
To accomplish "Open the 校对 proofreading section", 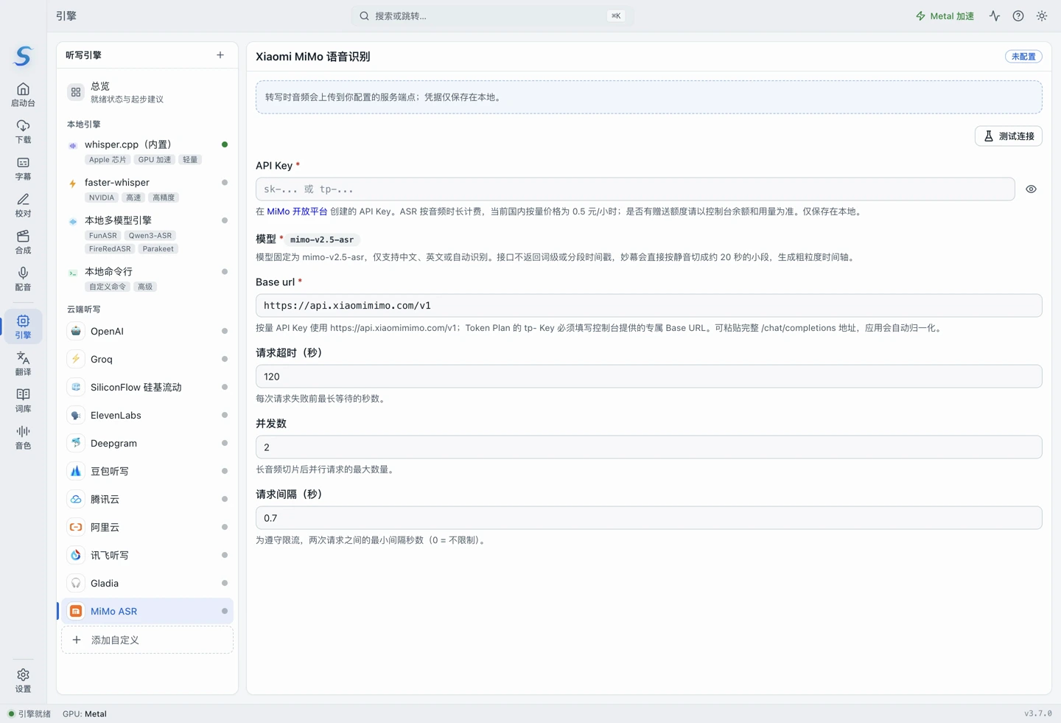I will click(x=23, y=206).
